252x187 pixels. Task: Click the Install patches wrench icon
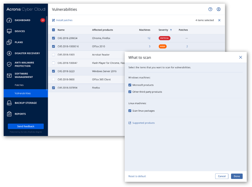[53, 20]
